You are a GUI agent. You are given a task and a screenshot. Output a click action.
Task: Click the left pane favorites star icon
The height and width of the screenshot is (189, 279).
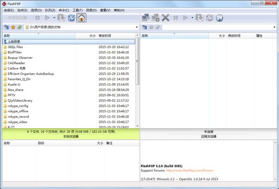click(x=13, y=27)
